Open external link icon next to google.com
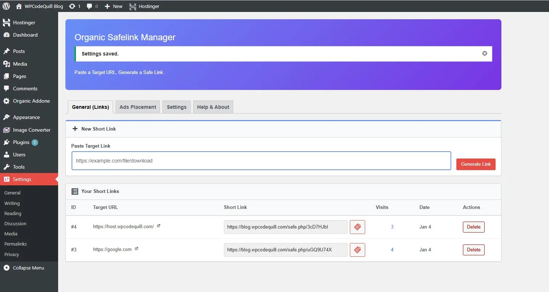 click(x=137, y=249)
